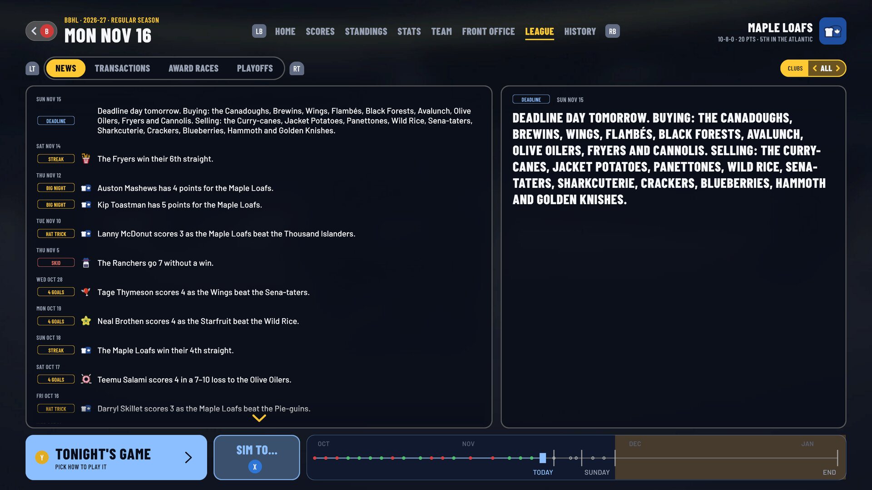Open Tonight's Game right arrow
The width and height of the screenshot is (872, 490).
[x=188, y=457]
